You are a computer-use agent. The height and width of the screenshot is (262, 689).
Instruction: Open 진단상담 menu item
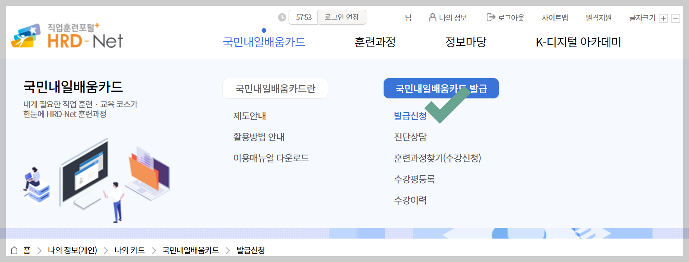point(410,137)
